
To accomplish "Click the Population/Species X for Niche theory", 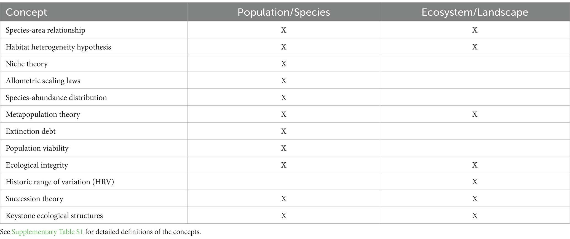I will (x=283, y=64).
